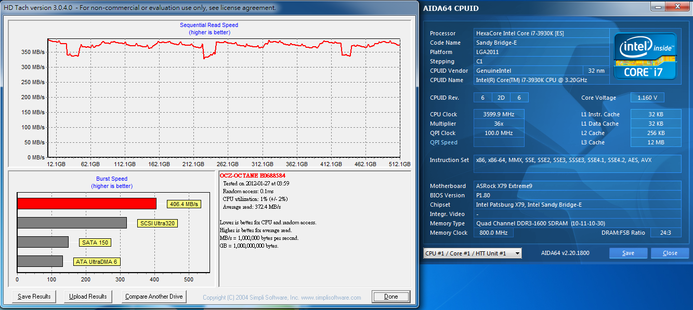This screenshot has height=310, width=693.
Task: Click the Memory Type Quad Channel DDR3-1600 field
Action: pyautogui.click(x=577, y=223)
